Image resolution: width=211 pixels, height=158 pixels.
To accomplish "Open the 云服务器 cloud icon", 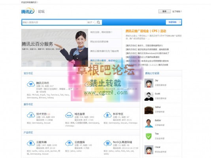I will pyautogui.click(x=31, y=143).
